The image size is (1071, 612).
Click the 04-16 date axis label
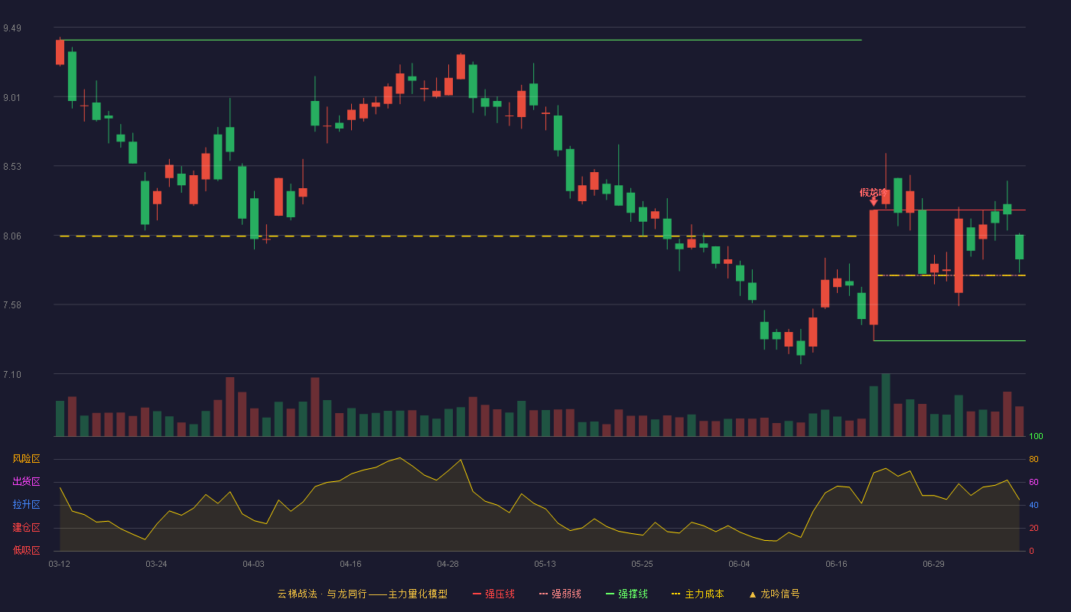pos(350,564)
